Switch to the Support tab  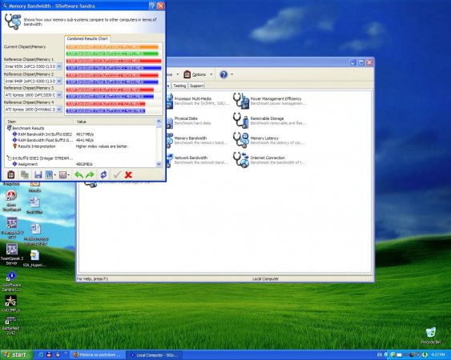(x=197, y=86)
